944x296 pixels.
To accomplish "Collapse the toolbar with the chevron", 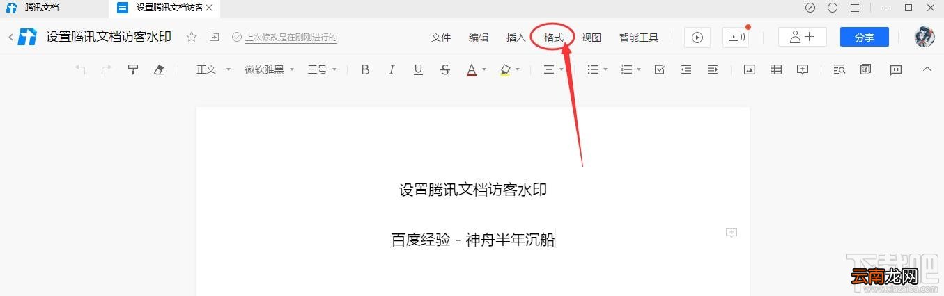I will [x=927, y=69].
